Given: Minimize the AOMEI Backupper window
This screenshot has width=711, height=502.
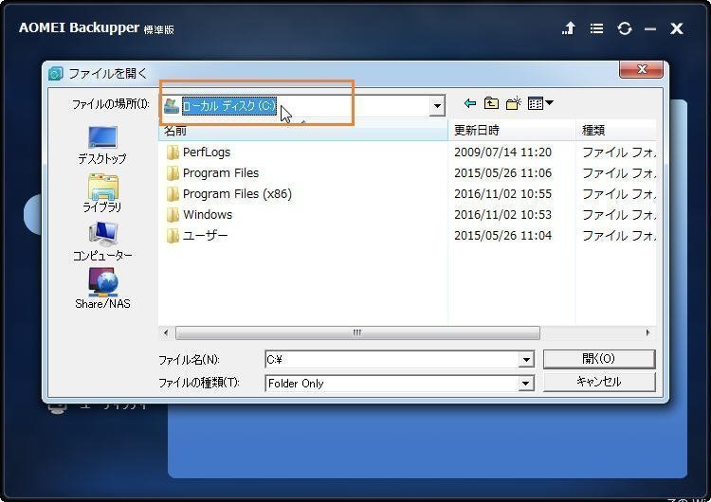Looking at the screenshot, I should click(x=650, y=29).
